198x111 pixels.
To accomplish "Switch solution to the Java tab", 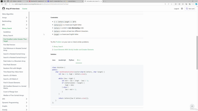I will point(54,60).
